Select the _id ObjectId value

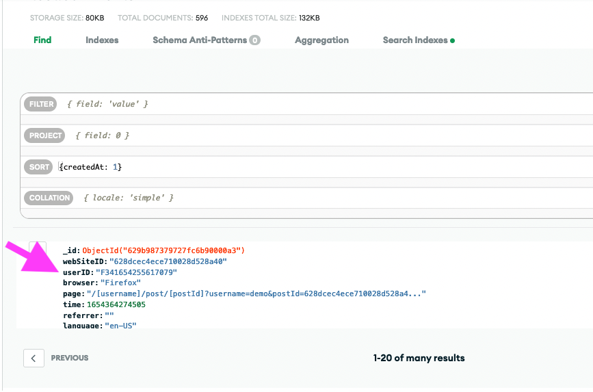(163, 250)
